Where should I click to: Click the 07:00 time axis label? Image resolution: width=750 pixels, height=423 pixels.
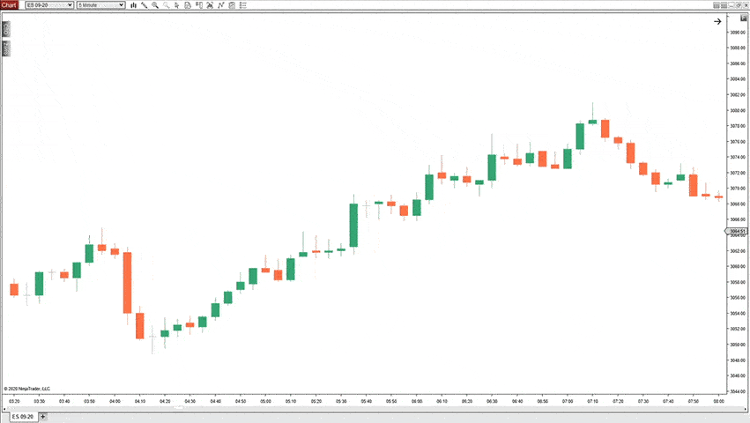(568, 402)
